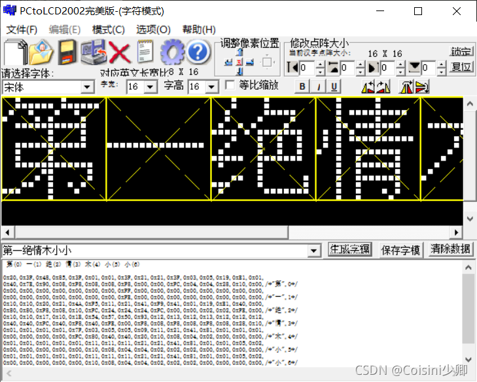Open the notepad document icon
The width and height of the screenshot is (477, 382).
click(145, 52)
